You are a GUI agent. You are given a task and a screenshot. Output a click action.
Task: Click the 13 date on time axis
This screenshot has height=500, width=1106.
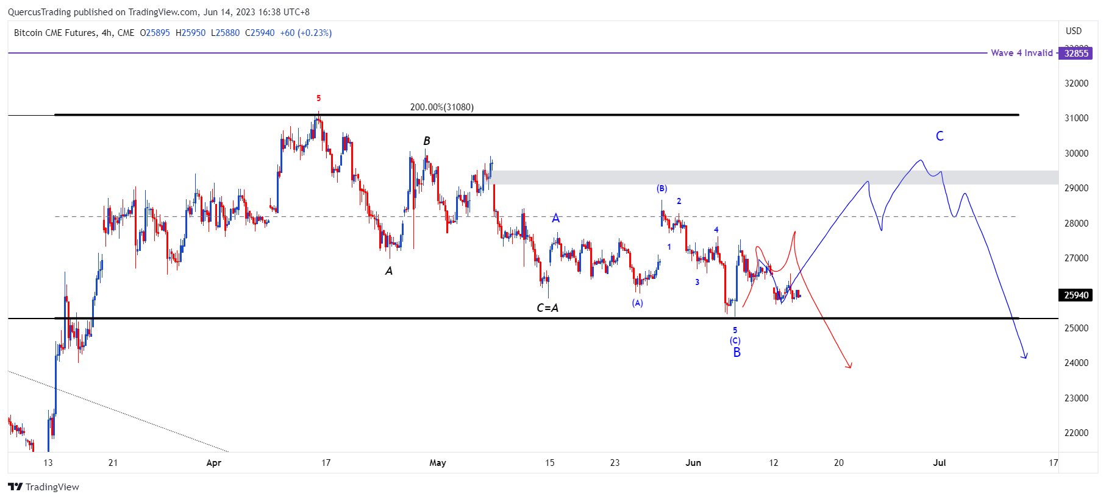[x=48, y=463]
